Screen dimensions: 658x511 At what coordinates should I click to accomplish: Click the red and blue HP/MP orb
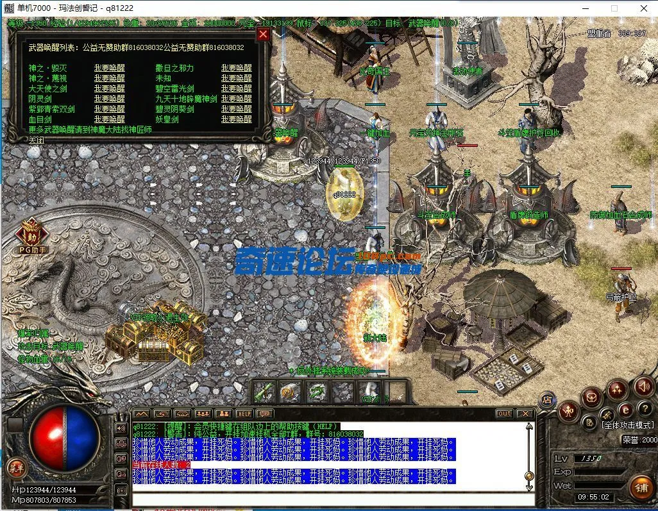[x=65, y=437]
